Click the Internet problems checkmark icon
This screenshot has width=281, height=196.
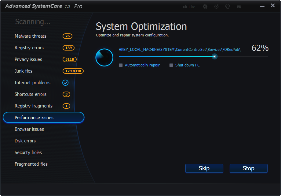point(65,83)
